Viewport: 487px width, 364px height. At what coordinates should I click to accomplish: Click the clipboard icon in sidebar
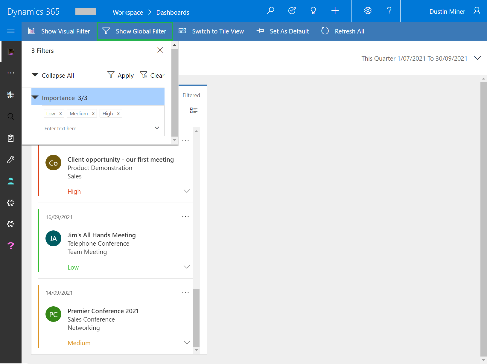(x=11, y=138)
